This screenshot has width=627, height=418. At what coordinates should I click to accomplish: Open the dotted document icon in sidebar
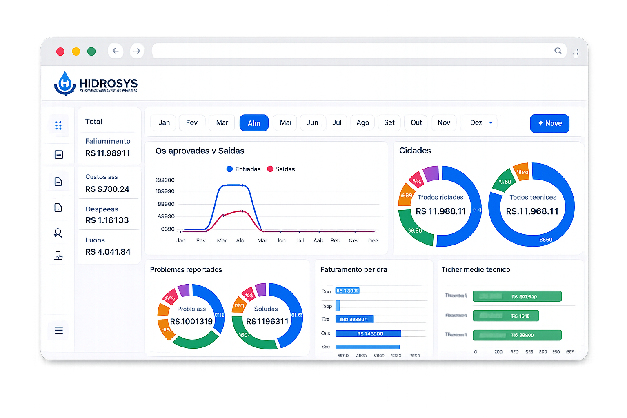tap(58, 207)
